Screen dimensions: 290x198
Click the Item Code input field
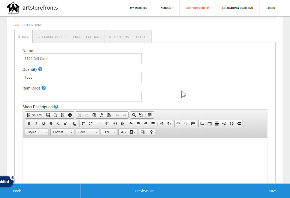(x=82, y=96)
